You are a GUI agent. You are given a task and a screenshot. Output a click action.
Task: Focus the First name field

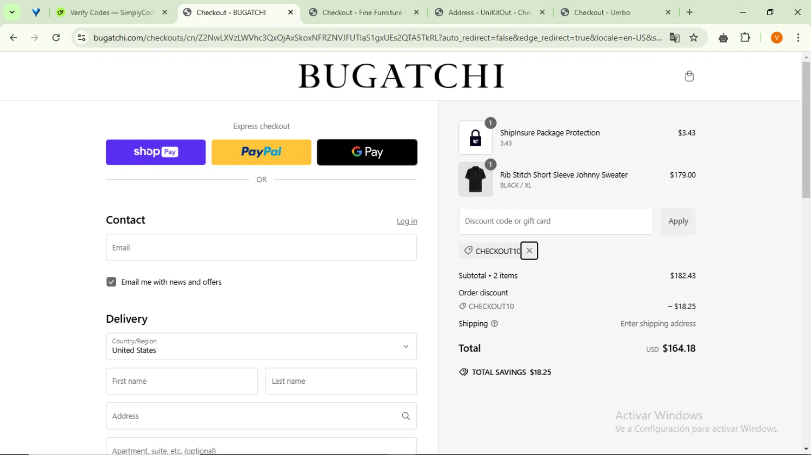click(x=182, y=382)
